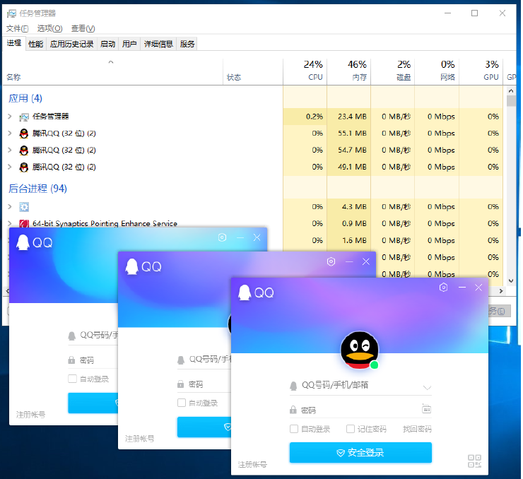Click the 后台进程 (94) group heading
The image size is (523, 479).
37,189
